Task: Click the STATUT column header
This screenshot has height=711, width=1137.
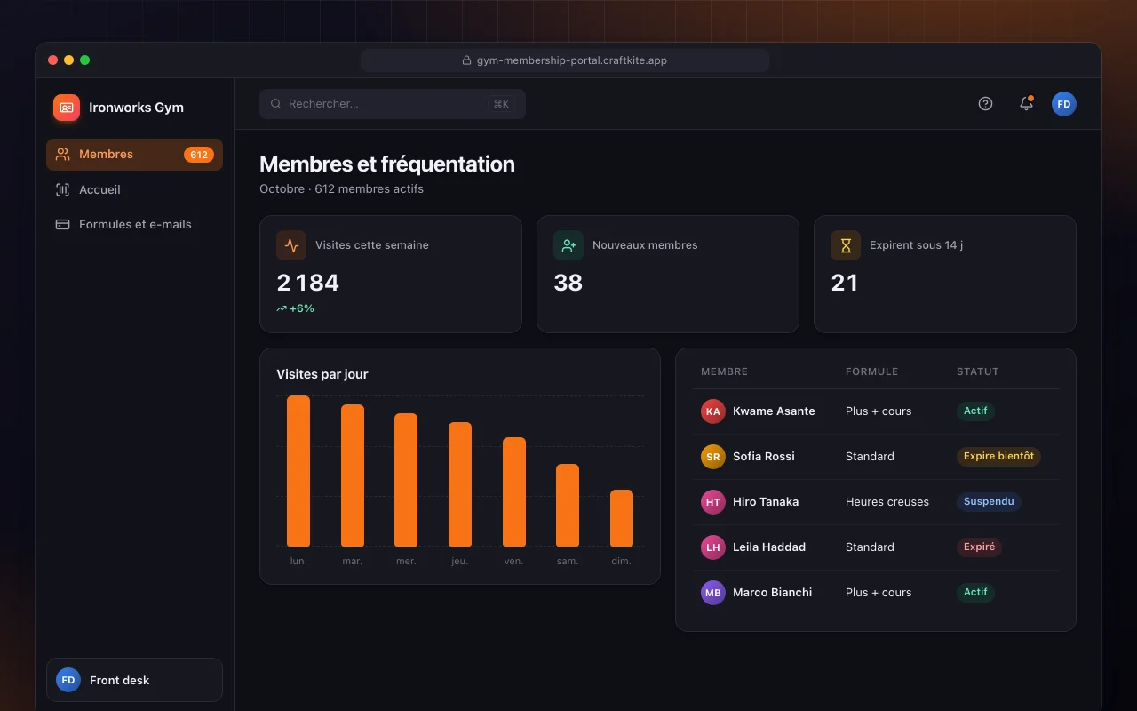Action: tap(978, 371)
